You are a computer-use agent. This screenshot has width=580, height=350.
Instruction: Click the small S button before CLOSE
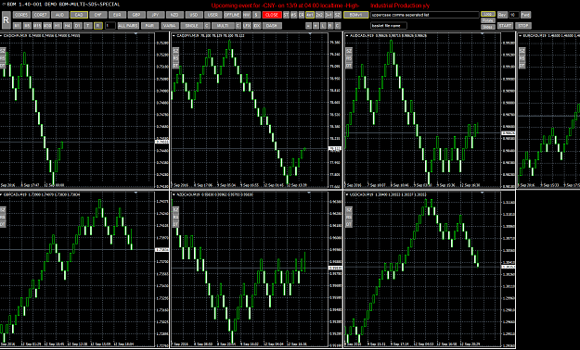click(x=256, y=15)
